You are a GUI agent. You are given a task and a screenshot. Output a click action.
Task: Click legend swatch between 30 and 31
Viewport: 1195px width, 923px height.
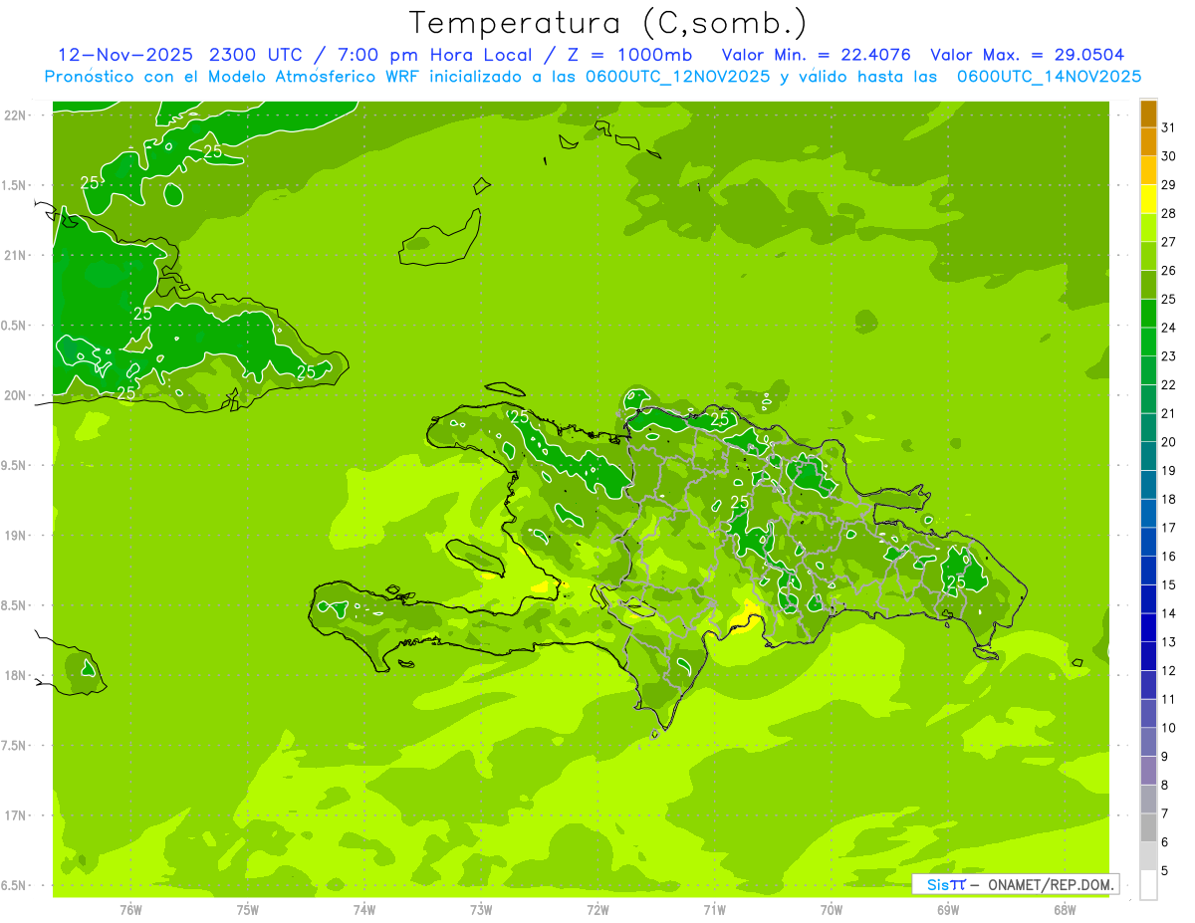1148,142
